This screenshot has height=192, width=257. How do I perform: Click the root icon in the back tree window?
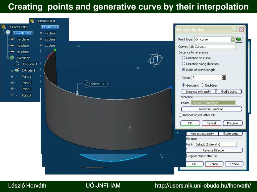[32, 21]
